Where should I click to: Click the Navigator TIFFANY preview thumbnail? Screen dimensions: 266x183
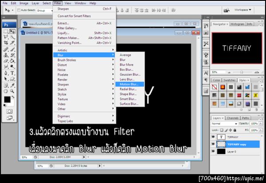(x=237, y=48)
